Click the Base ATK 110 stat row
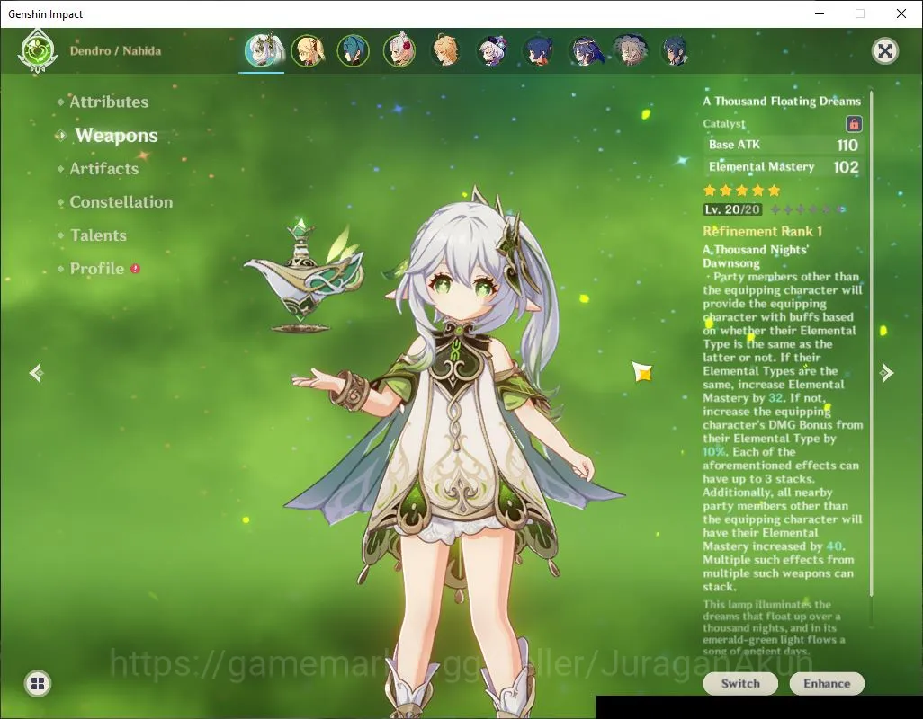This screenshot has width=923, height=719. click(x=783, y=146)
